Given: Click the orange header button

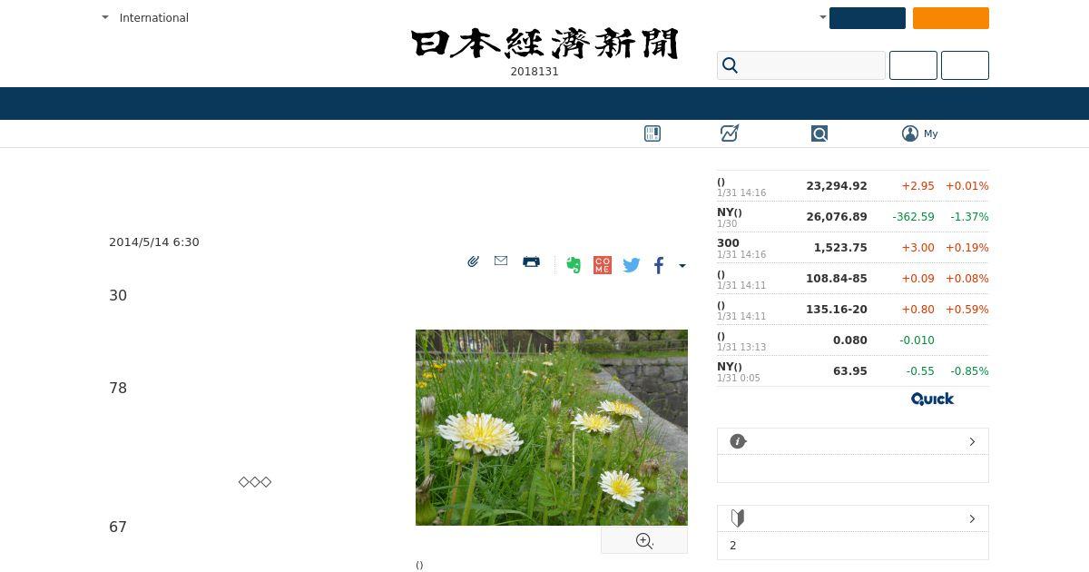Looking at the screenshot, I should coord(951,18).
